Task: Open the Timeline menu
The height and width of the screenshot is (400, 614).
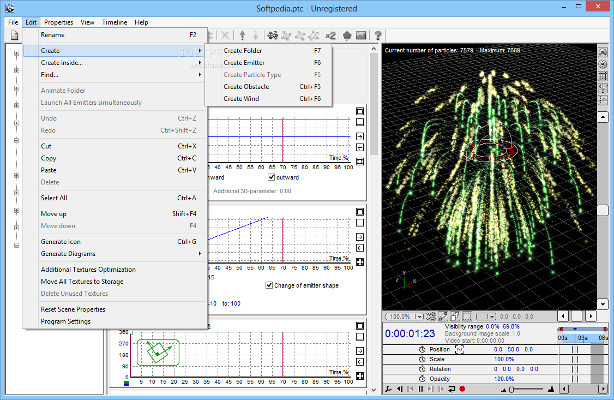Action: [115, 22]
